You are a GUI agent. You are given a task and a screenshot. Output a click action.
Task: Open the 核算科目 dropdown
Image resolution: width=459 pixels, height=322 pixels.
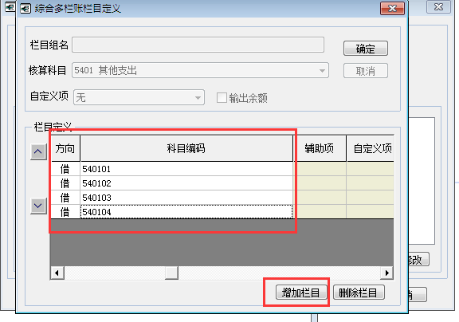point(322,71)
